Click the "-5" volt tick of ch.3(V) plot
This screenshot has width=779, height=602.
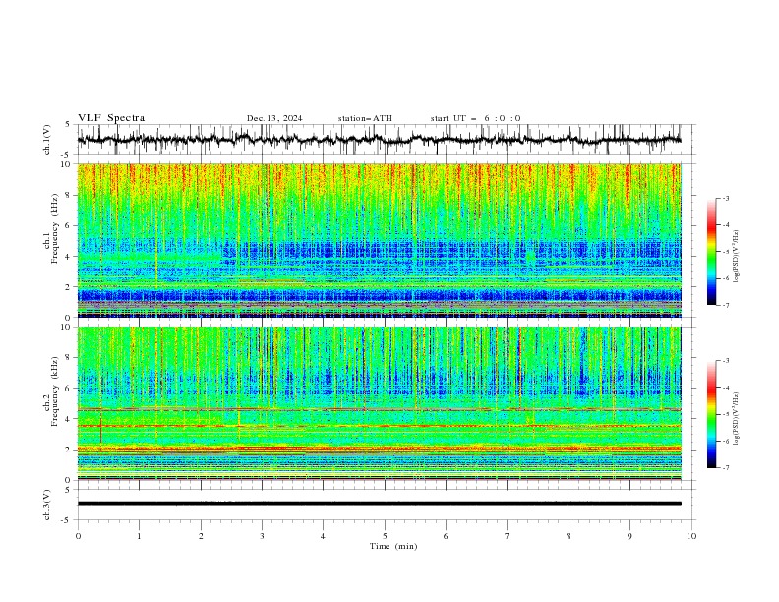(66, 520)
